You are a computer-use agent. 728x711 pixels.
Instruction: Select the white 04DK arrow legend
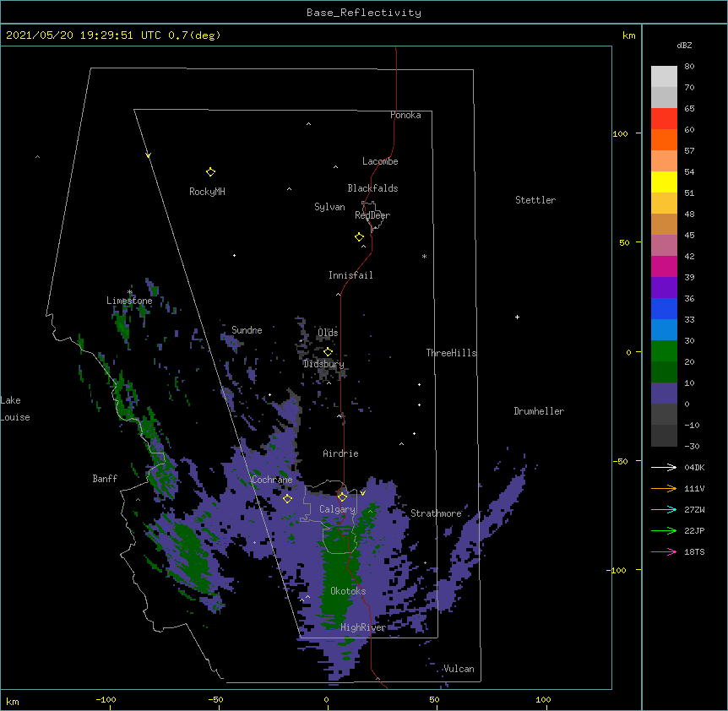pos(664,467)
